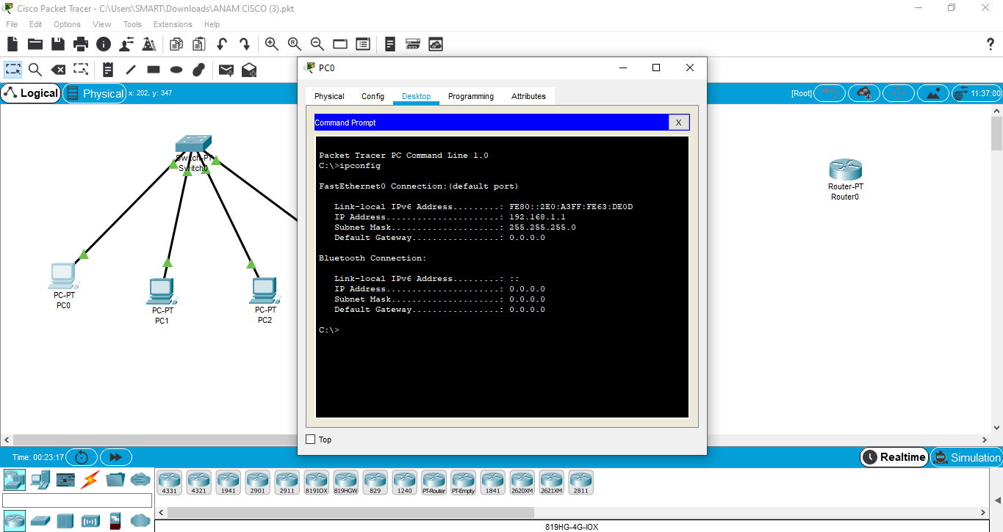Pick the PT-Router device model
This screenshot has width=1003, height=532.
point(434,482)
